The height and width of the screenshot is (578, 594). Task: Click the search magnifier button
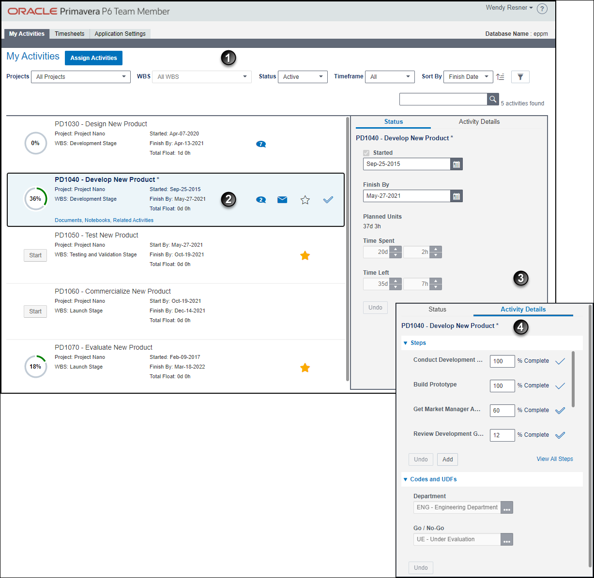(x=493, y=99)
